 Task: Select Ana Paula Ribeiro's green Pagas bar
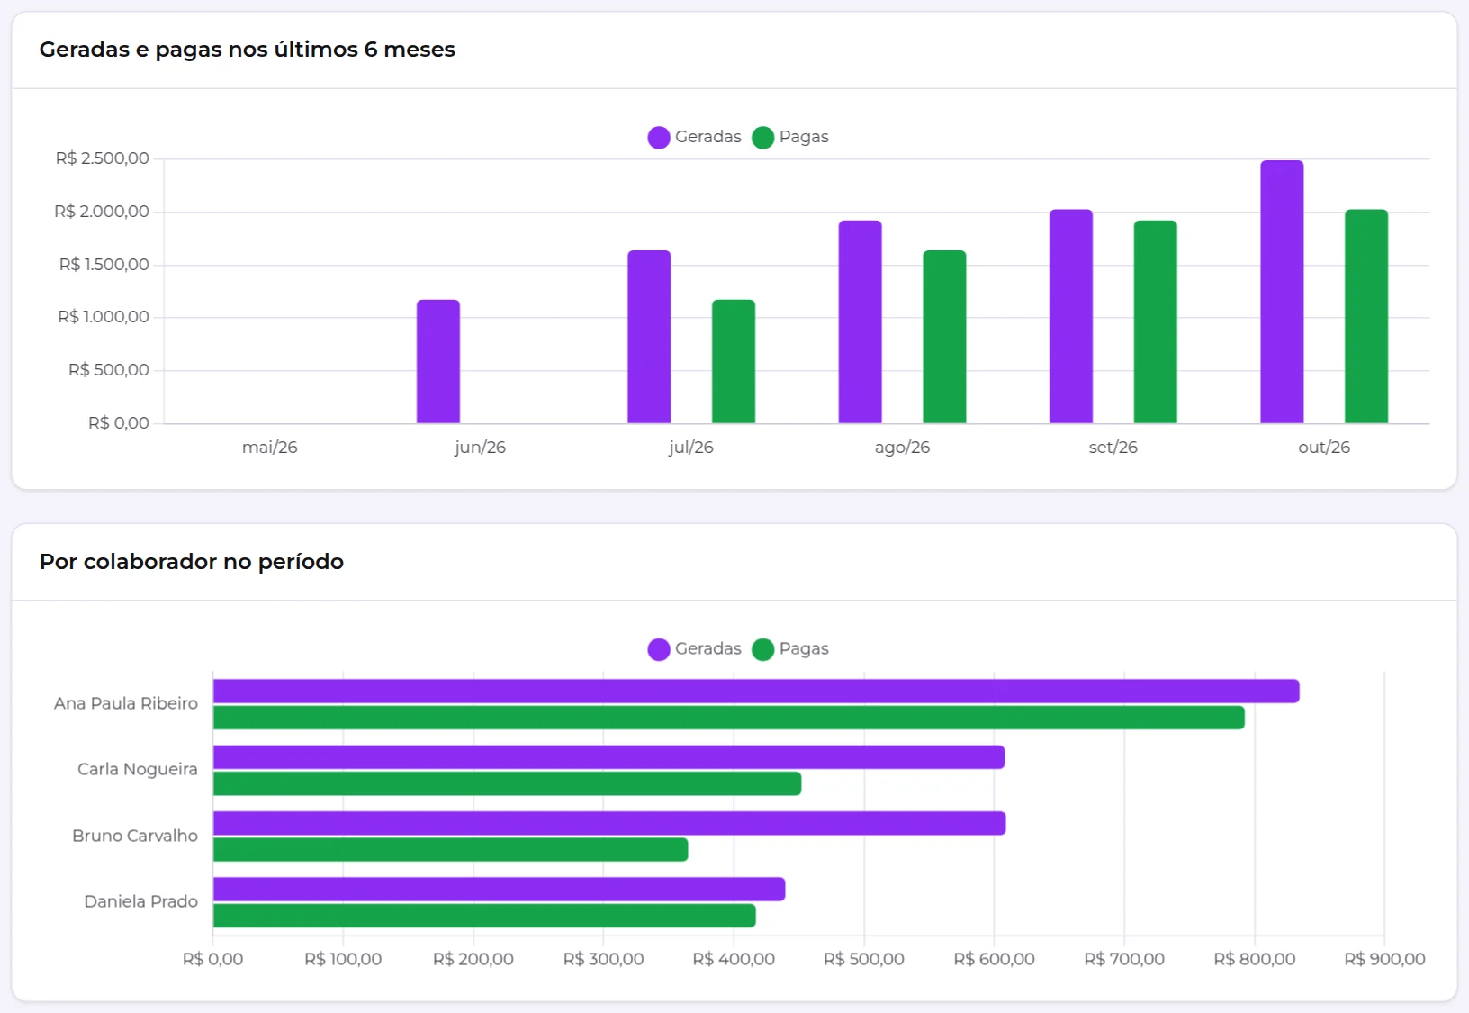coord(729,718)
